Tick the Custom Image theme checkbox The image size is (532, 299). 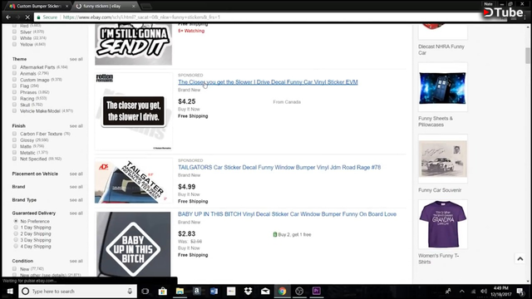(x=14, y=80)
